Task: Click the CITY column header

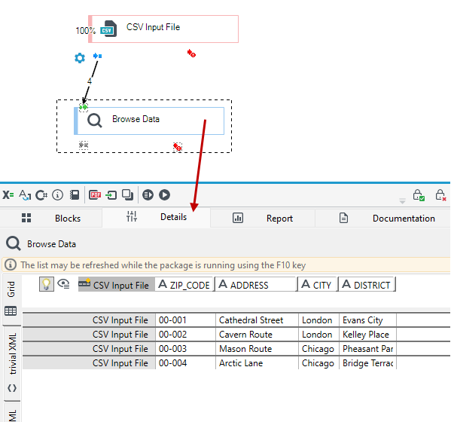Action: pos(317,284)
